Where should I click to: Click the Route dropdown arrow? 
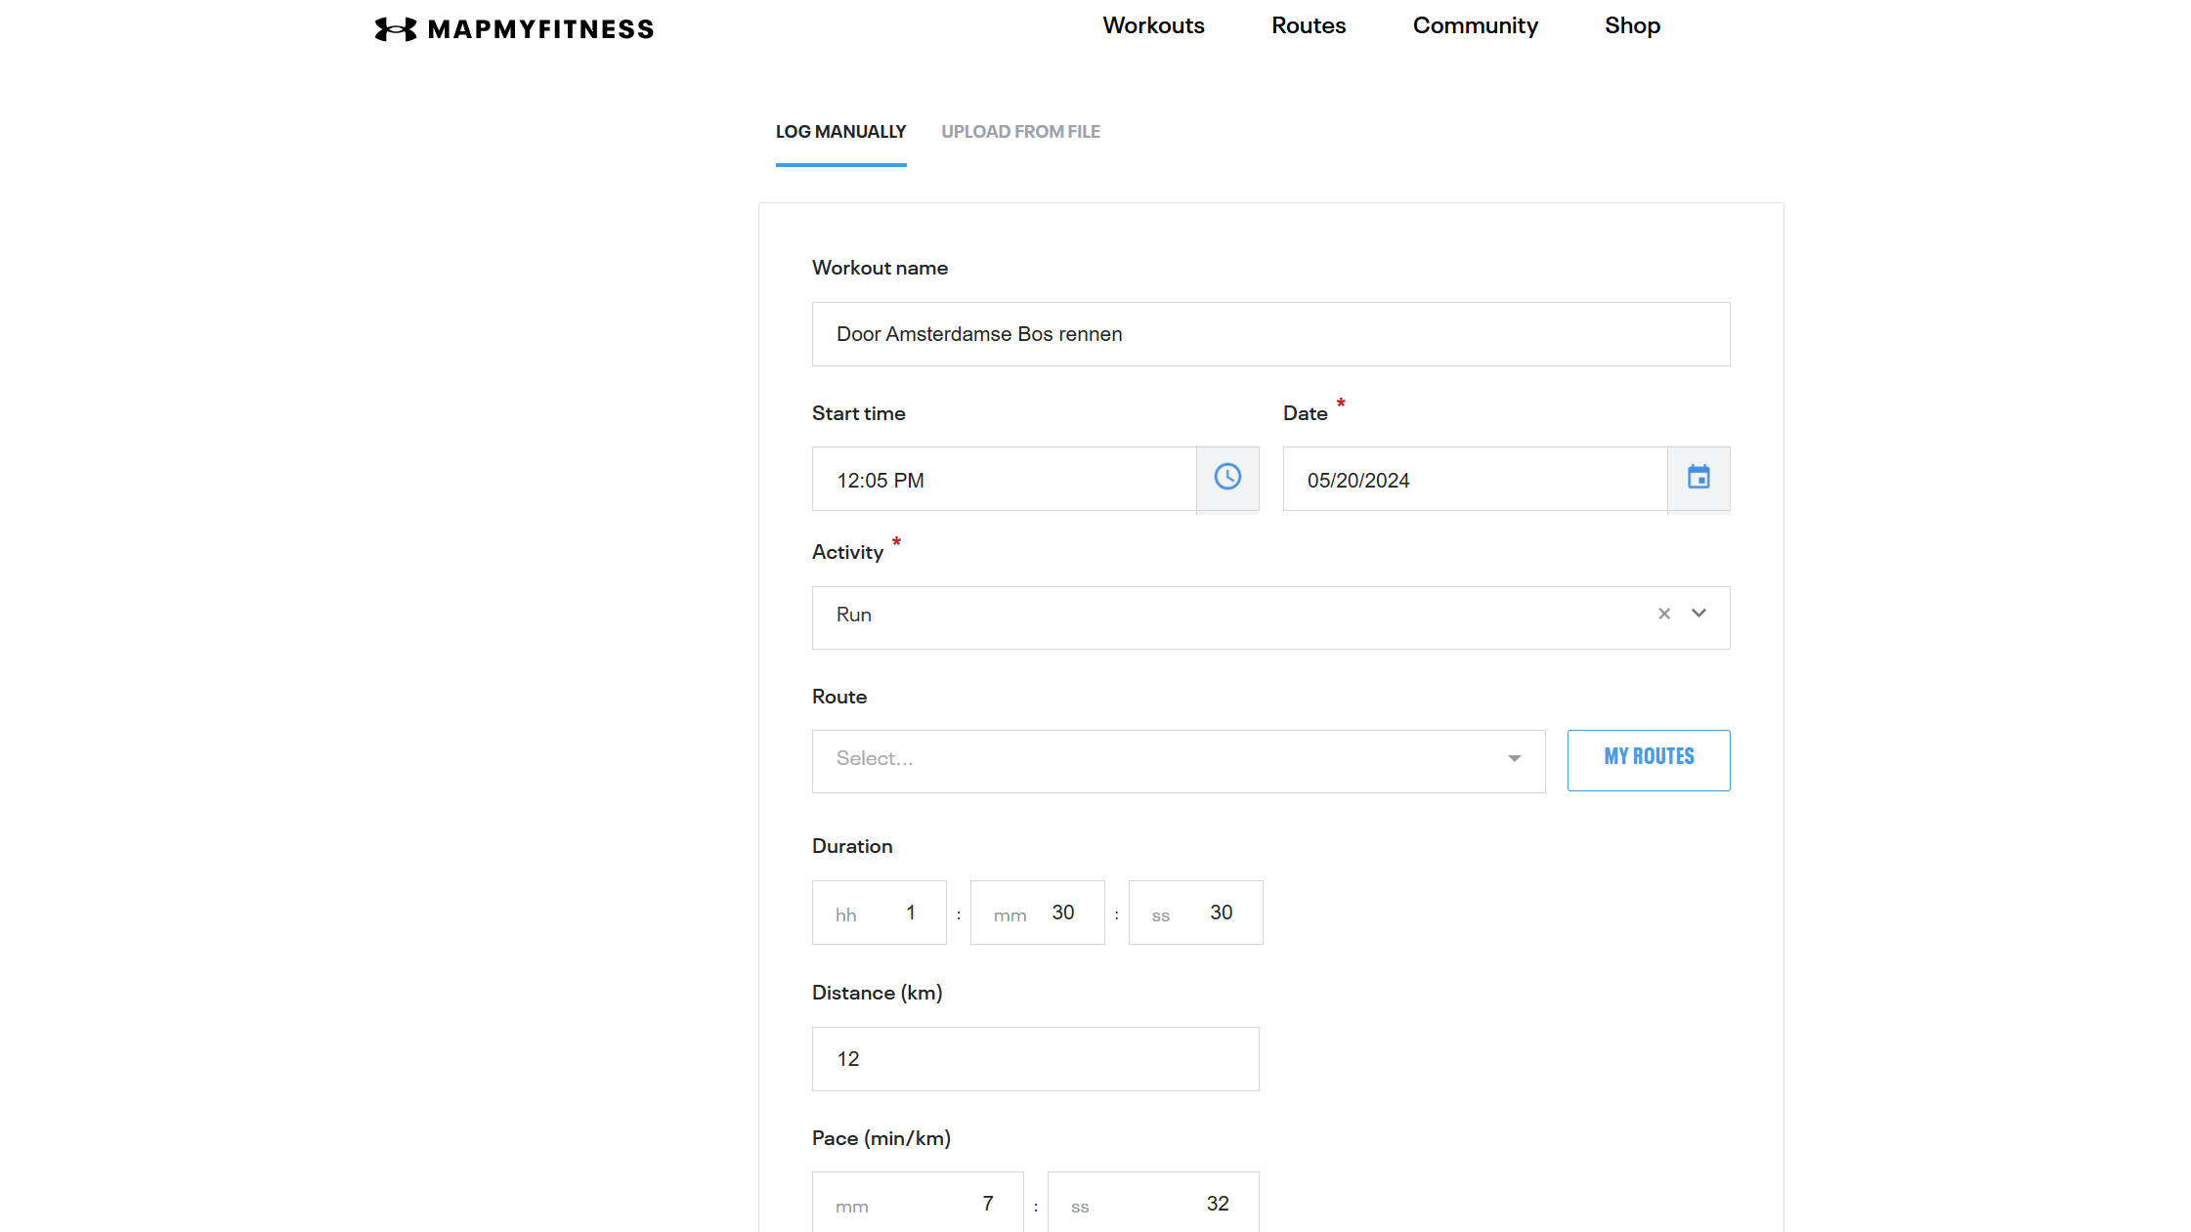coord(1514,759)
